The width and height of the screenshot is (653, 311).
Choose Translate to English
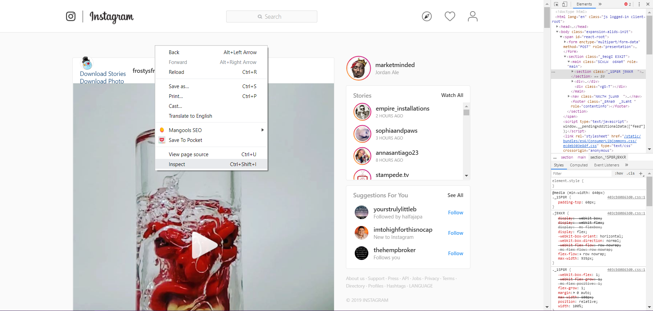[x=211, y=116]
